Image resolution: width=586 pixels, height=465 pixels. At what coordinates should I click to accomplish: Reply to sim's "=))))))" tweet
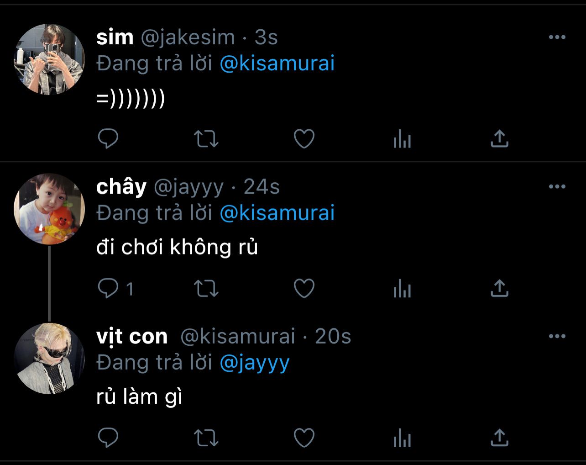click(x=108, y=139)
